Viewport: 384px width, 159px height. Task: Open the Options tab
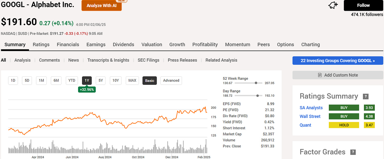click(285, 44)
